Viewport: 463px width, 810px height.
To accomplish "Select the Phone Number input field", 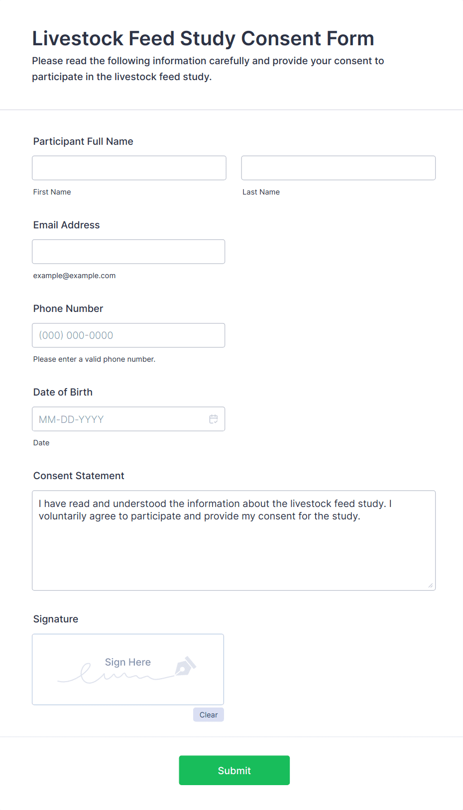I will 128,335.
